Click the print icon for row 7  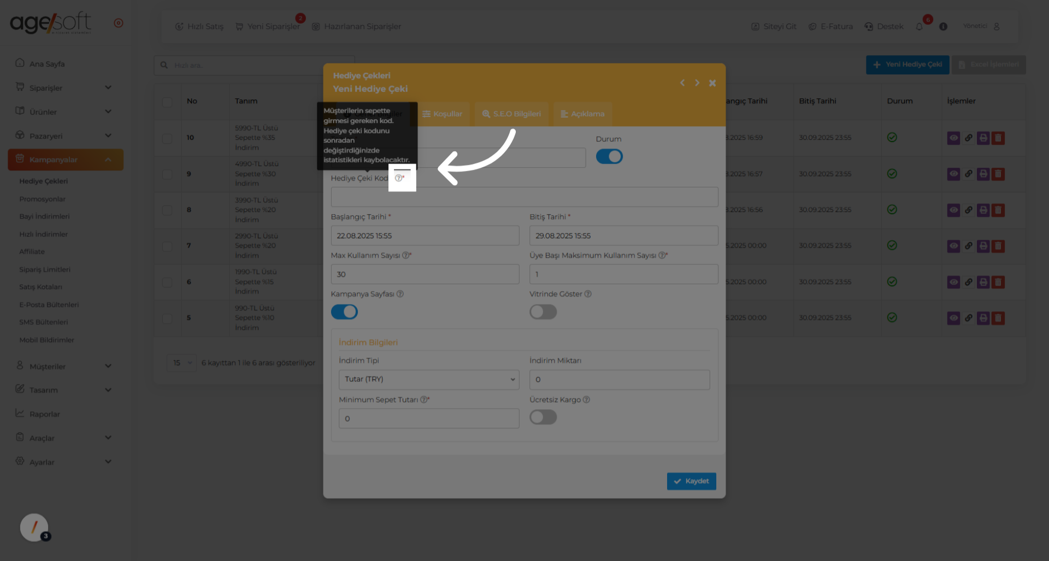coord(983,246)
